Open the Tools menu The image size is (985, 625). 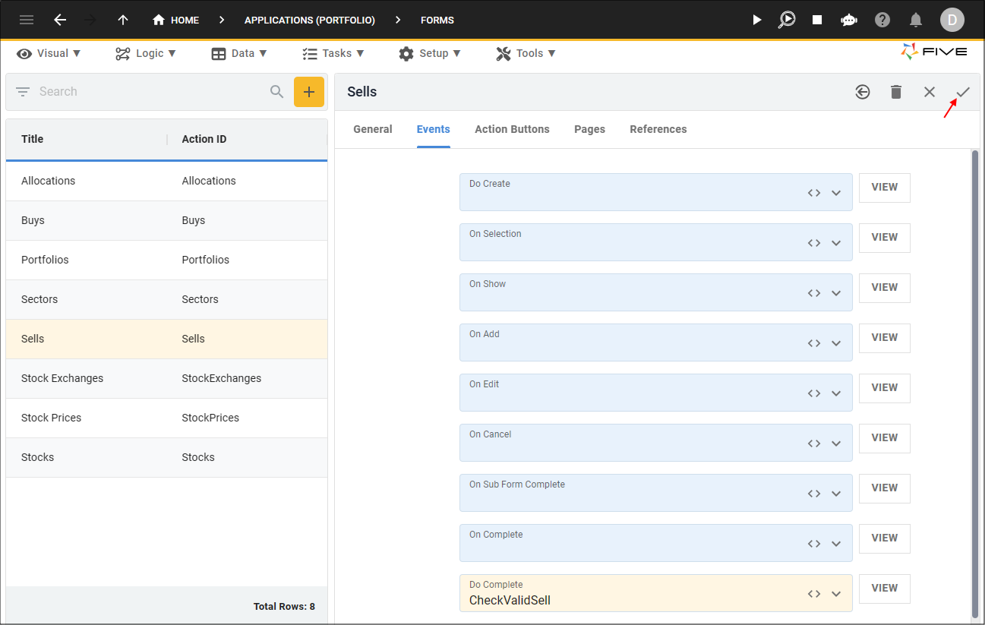coord(526,53)
